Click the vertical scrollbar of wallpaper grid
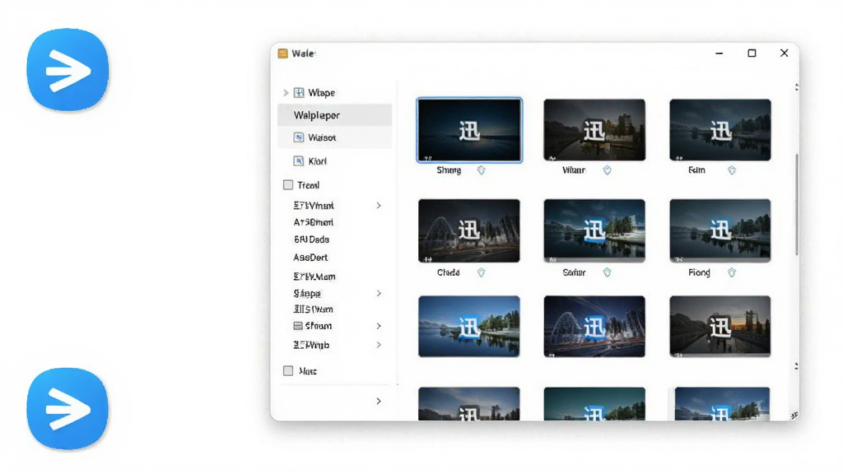 (796, 204)
